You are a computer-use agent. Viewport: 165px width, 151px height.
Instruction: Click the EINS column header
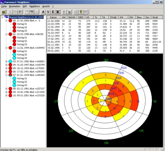click(81, 17)
